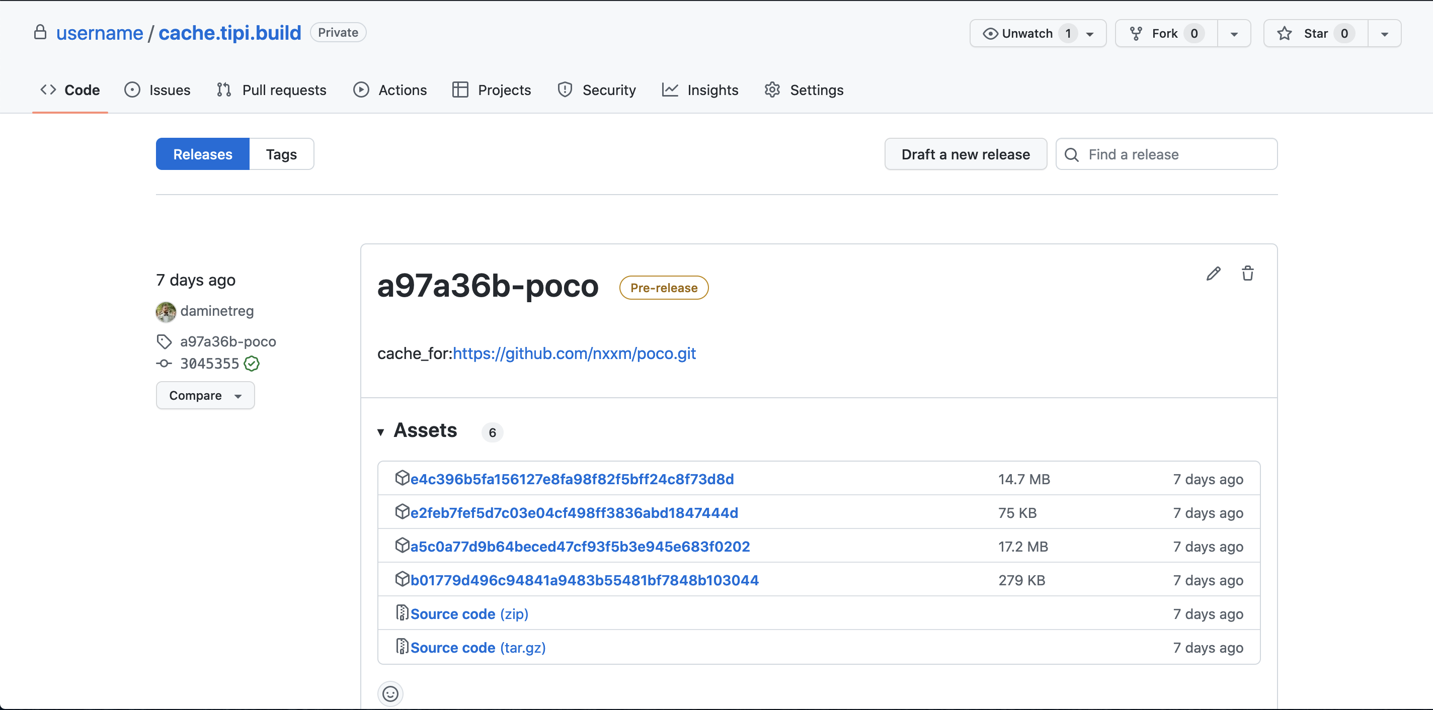The image size is (1433, 710).
Task: Click Draft a new release
Action: (965, 153)
